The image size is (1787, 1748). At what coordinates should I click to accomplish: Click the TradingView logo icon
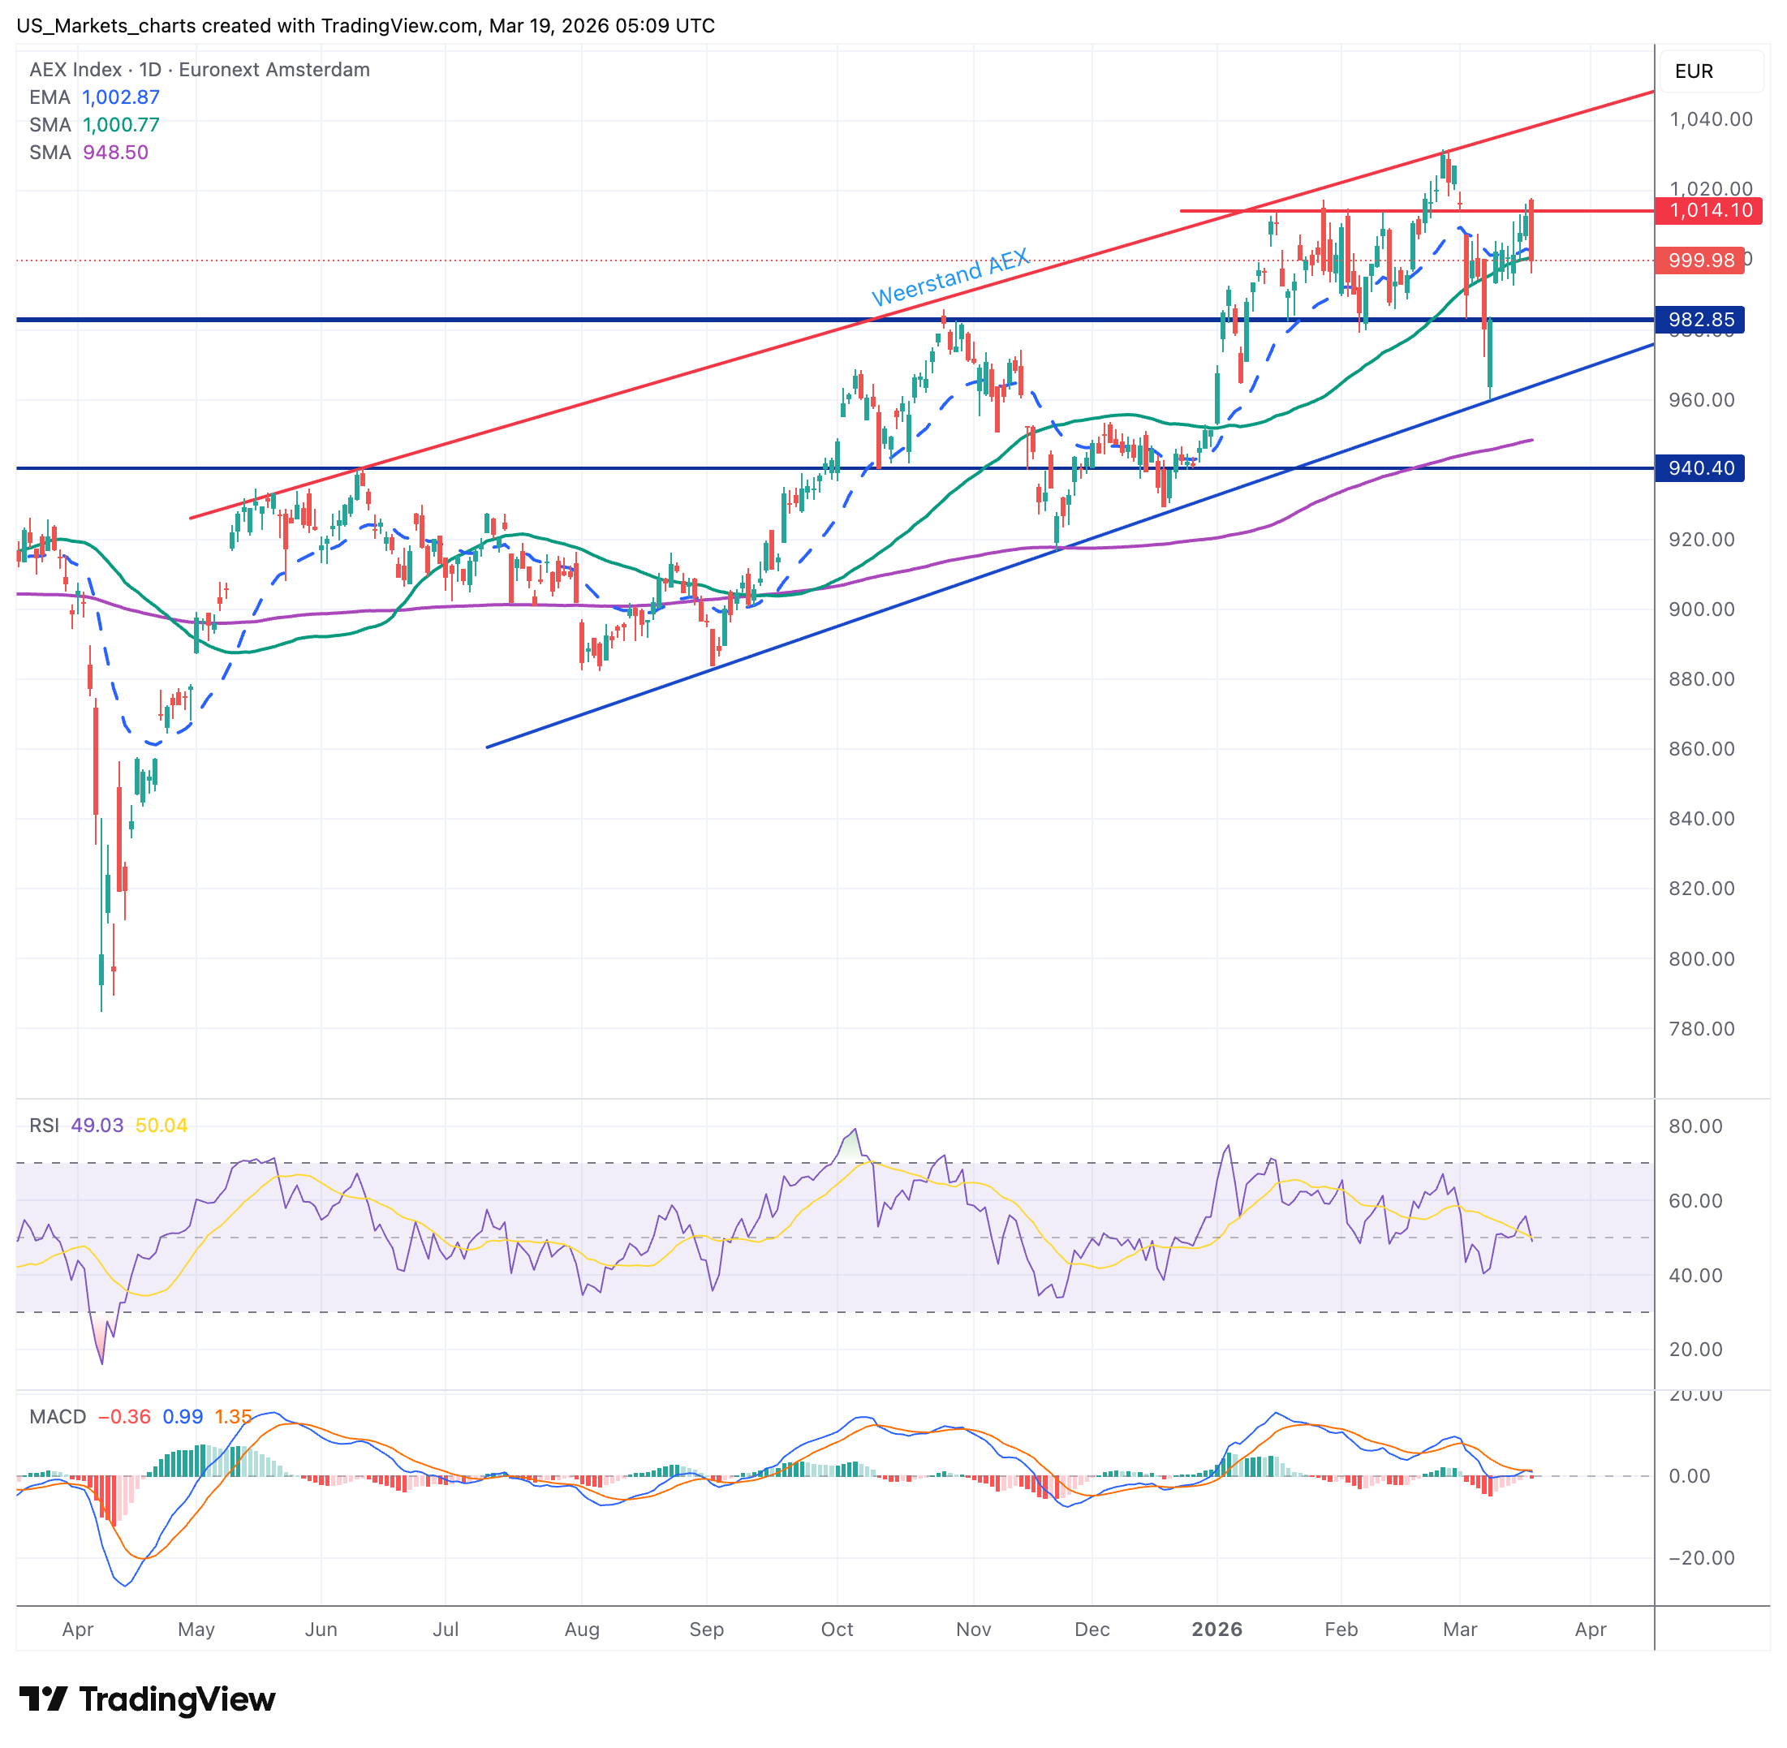[x=42, y=1699]
